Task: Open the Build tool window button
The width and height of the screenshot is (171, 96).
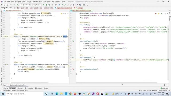Action: pos(46,88)
